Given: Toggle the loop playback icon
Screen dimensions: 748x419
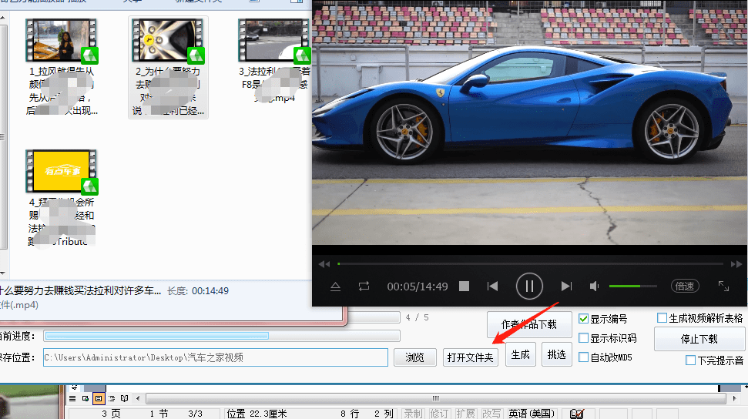Looking at the screenshot, I should pyautogui.click(x=364, y=287).
